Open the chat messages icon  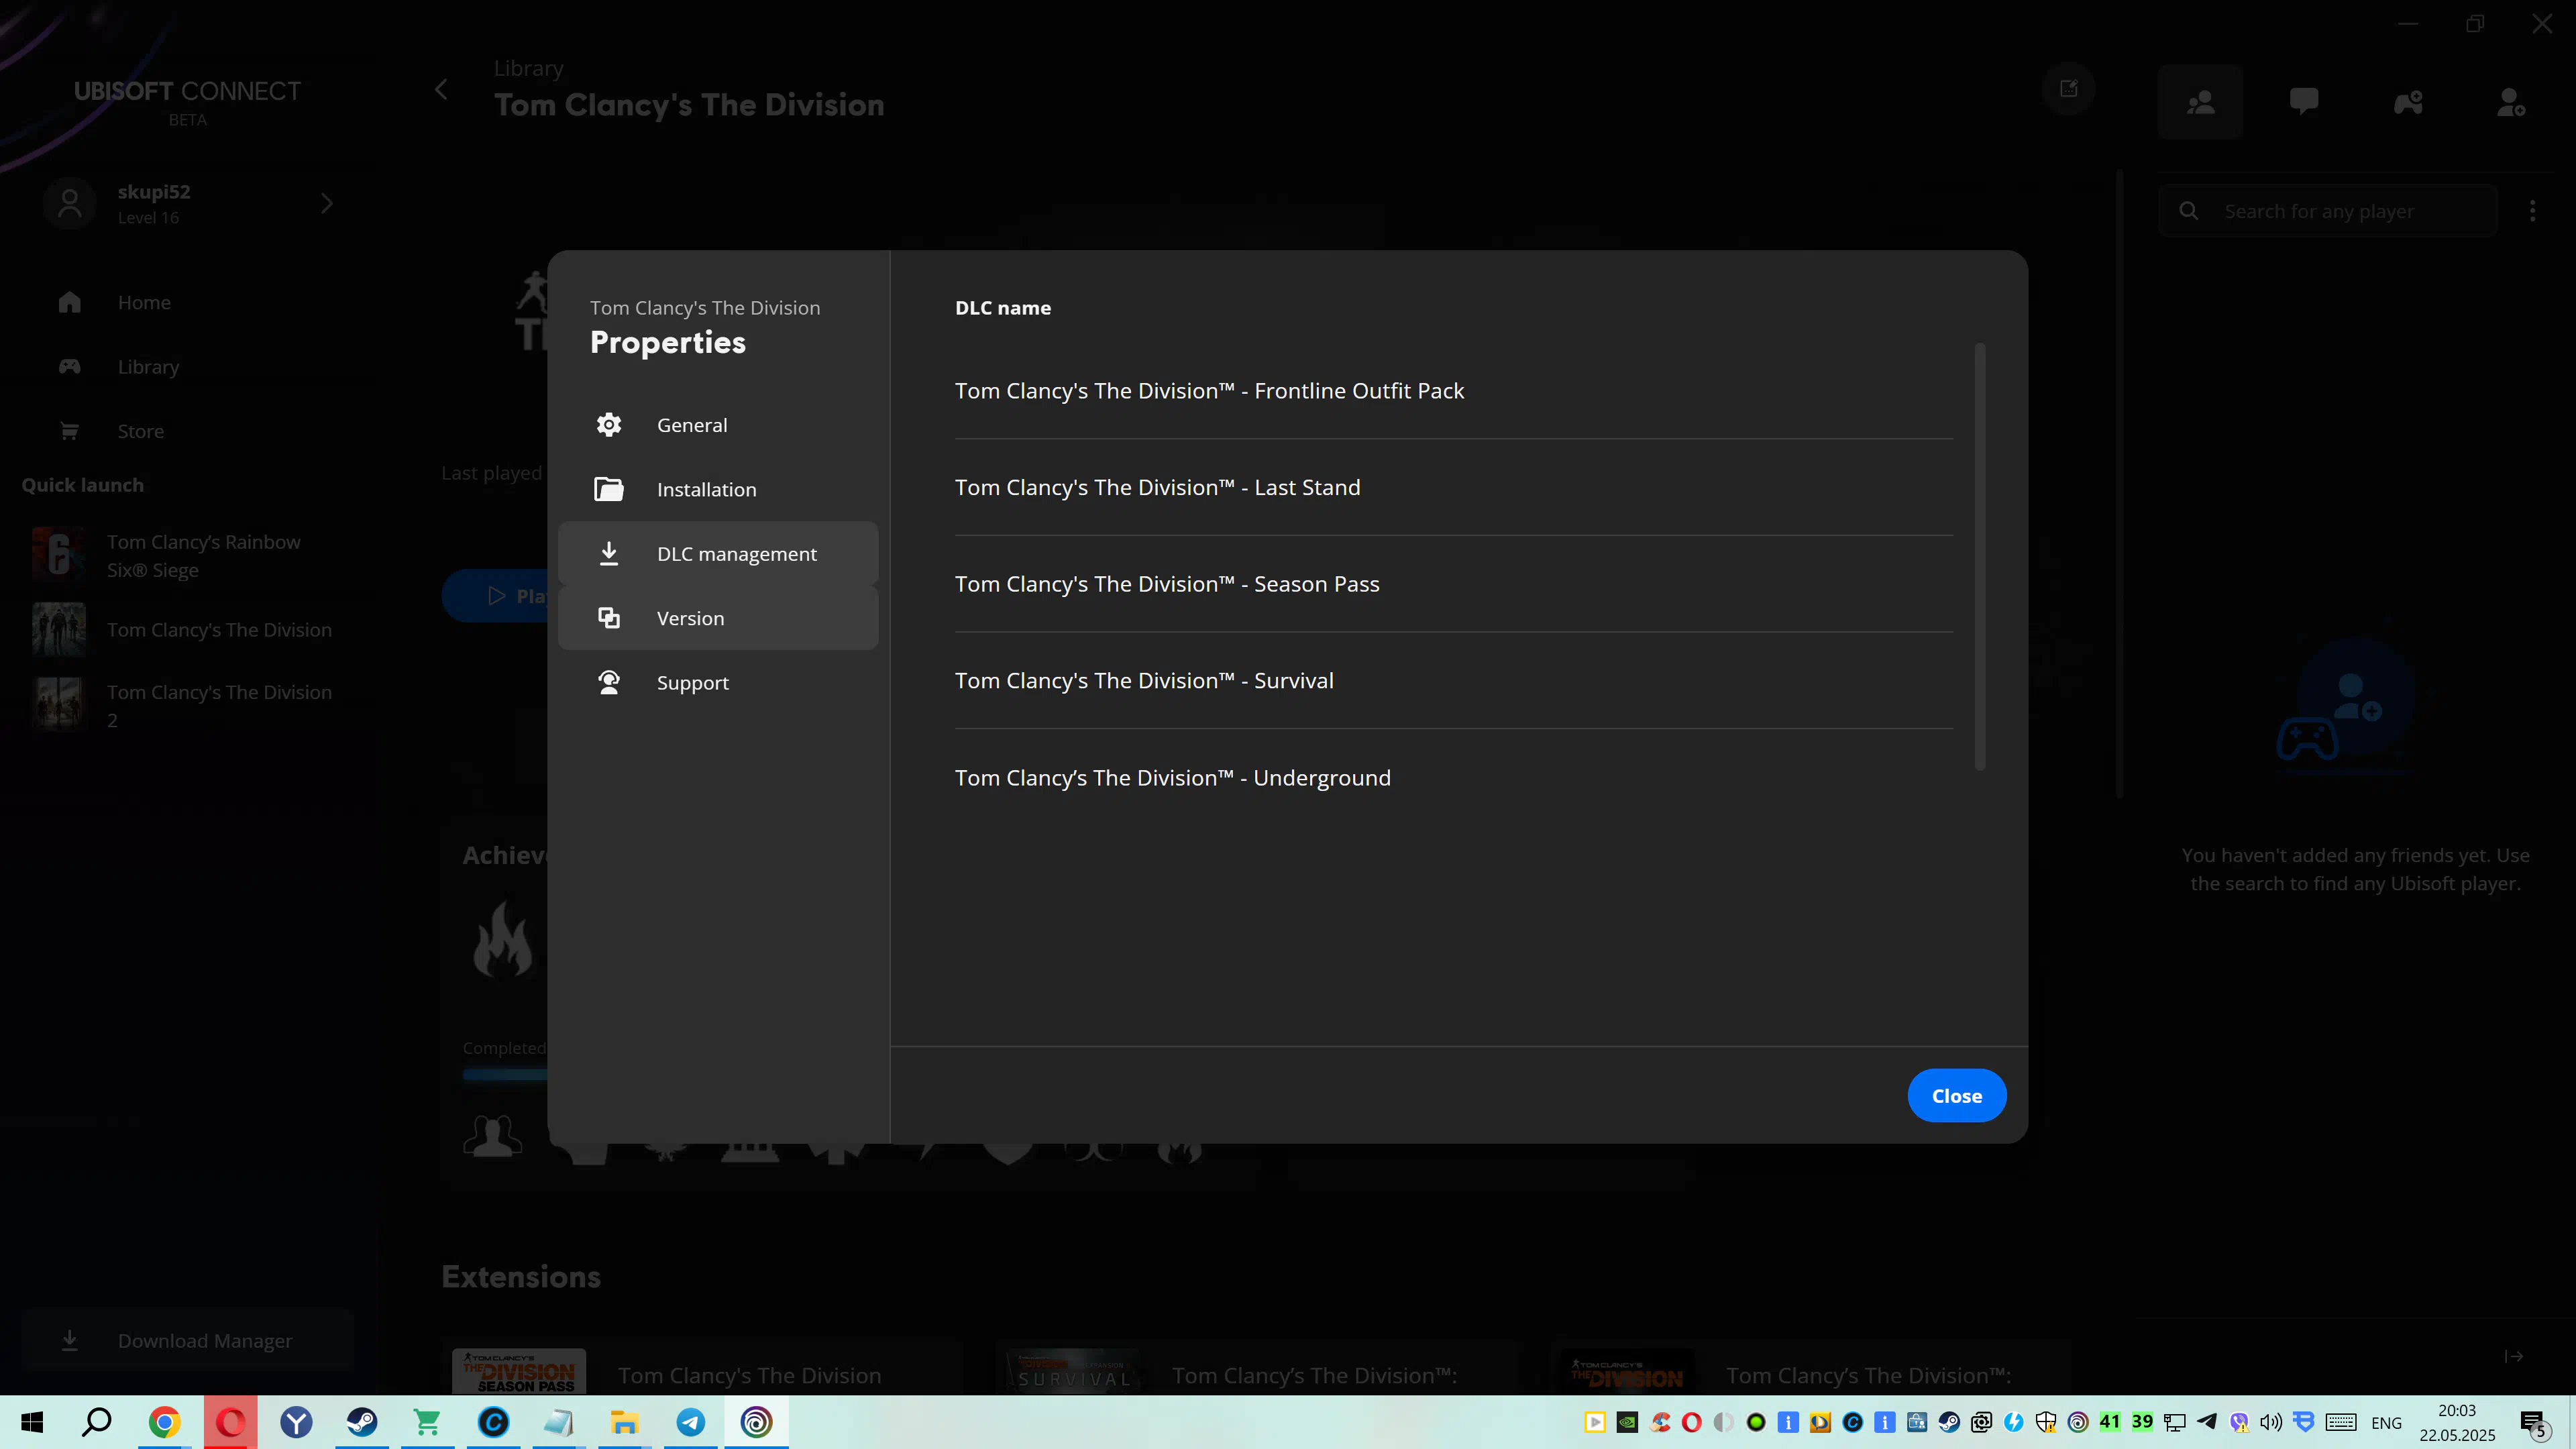pos(2304,102)
